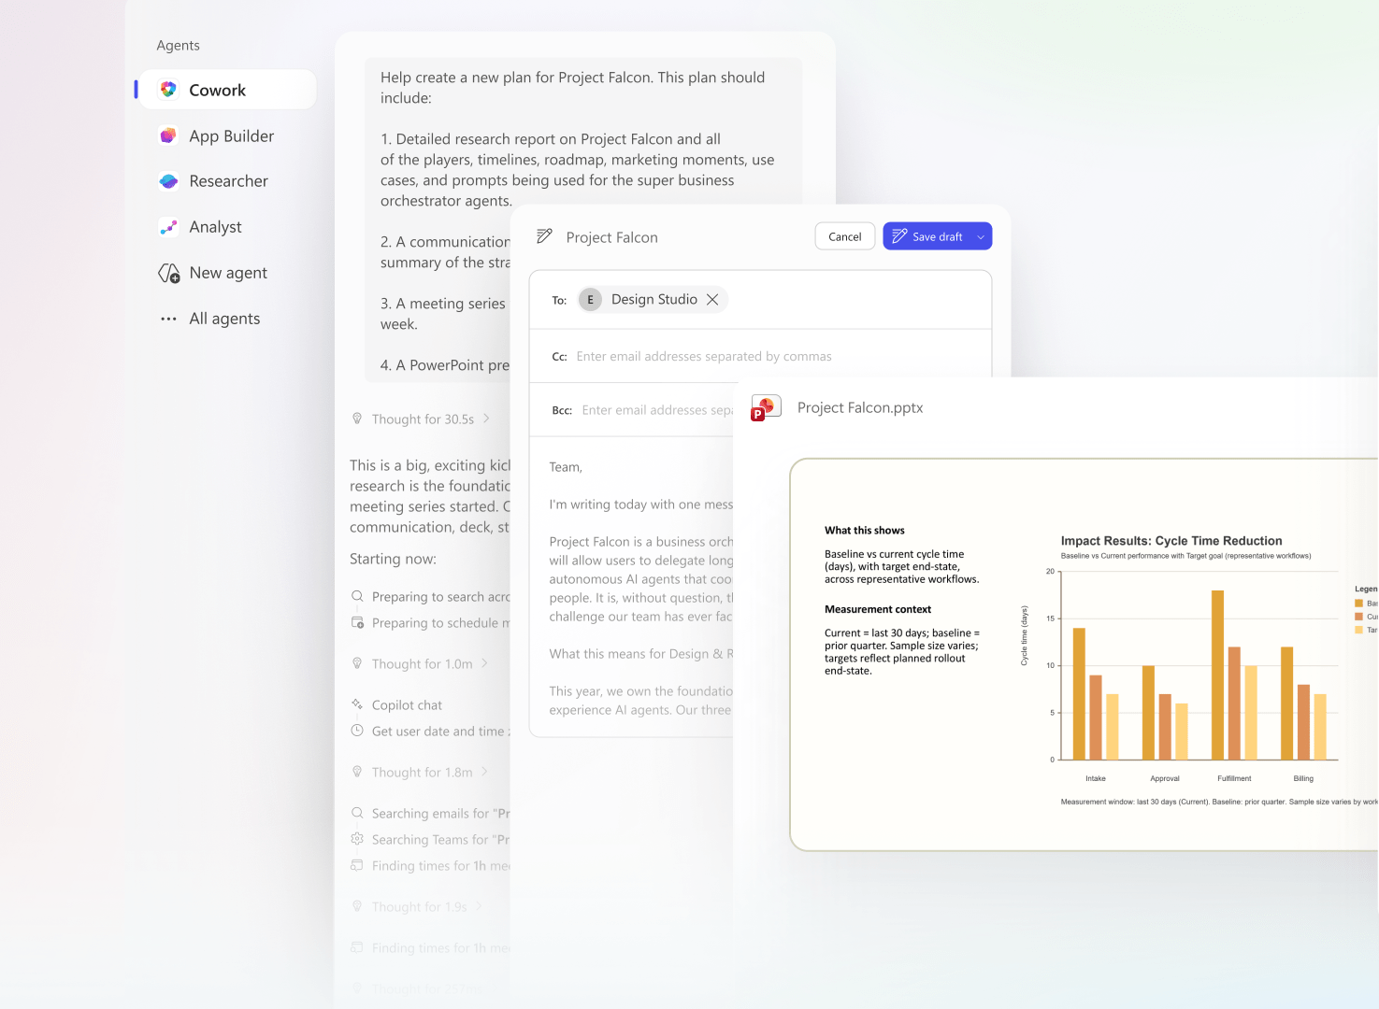Click the Bcc email address field
The image size is (1379, 1009).
pos(656,410)
